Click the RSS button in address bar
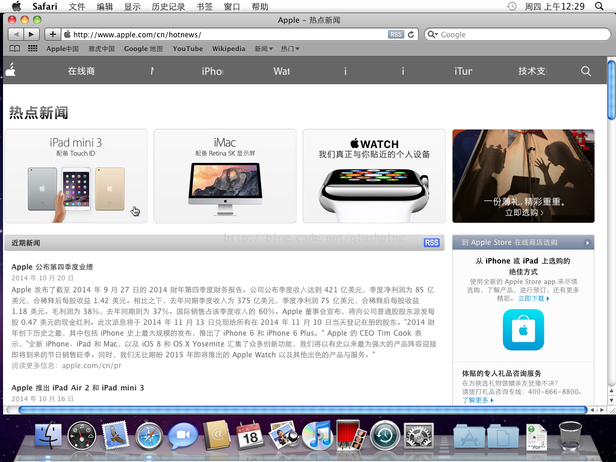This screenshot has width=616, height=462. click(396, 34)
